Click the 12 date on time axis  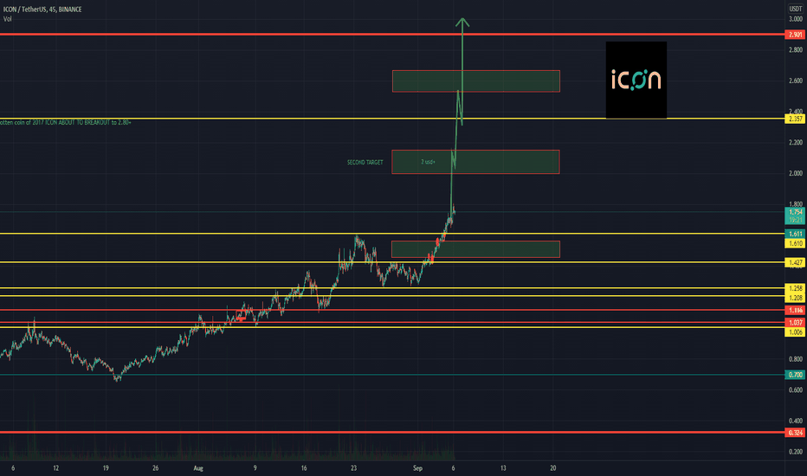coord(55,468)
